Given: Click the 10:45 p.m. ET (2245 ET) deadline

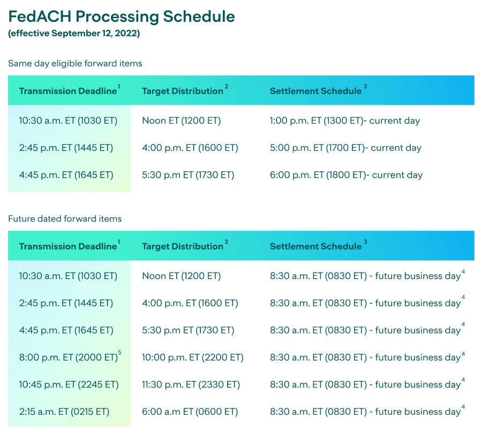Looking at the screenshot, I should pyautogui.click(x=69, y=384).
